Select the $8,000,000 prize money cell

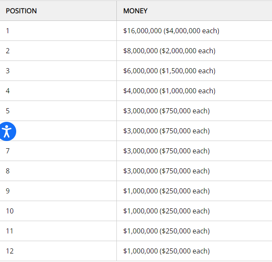[169, 51]
